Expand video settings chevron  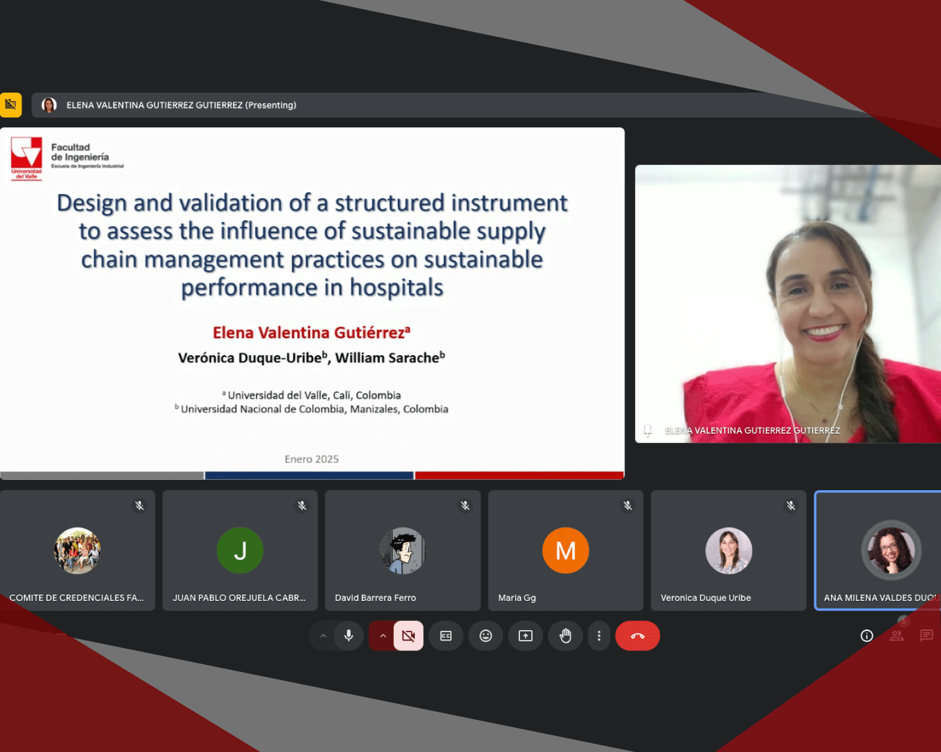(x=383, y=636)
